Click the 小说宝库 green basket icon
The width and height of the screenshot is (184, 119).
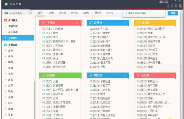[x=5, y=45]
